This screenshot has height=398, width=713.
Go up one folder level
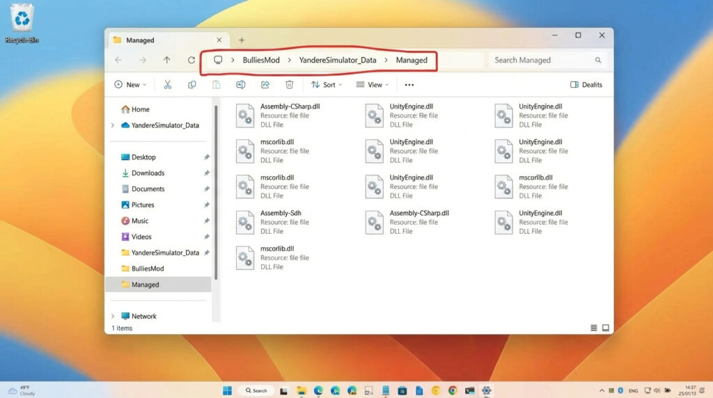[167, 61]
